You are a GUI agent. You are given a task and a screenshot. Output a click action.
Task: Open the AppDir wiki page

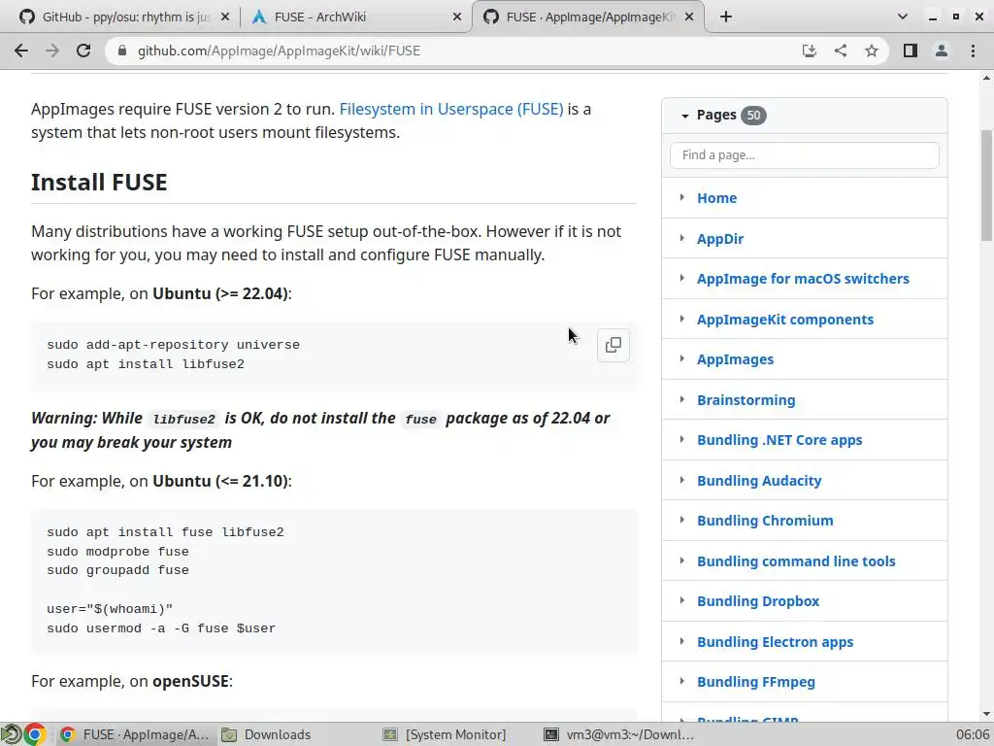pyautogui.click(x=720, y=239)
